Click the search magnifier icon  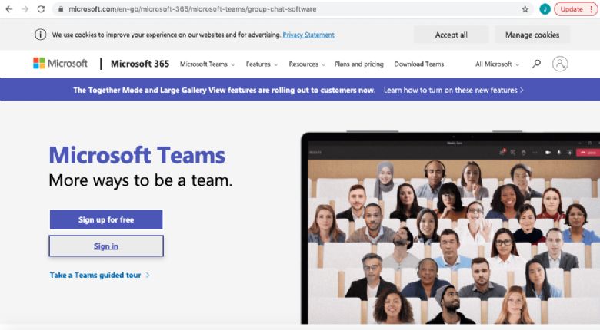(536, 64)
